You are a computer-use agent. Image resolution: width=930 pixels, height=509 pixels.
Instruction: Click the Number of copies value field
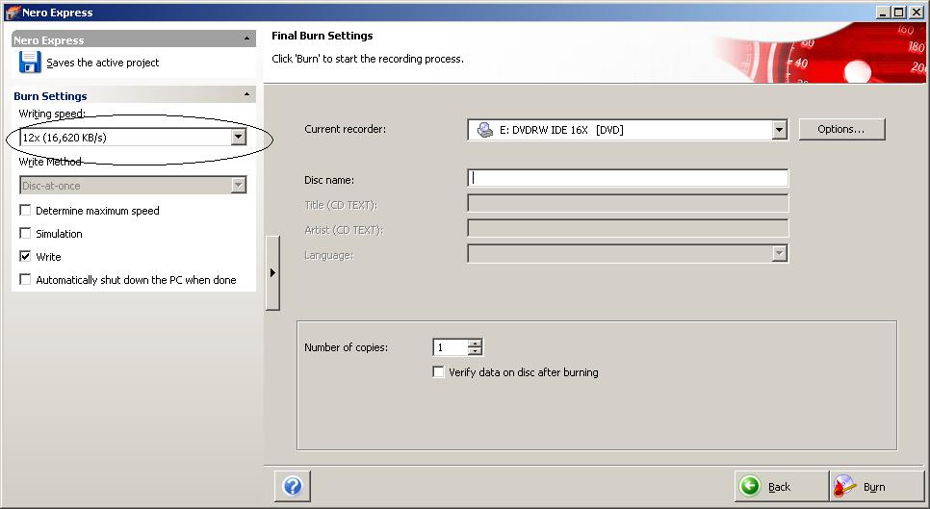(x=451, y=347)
